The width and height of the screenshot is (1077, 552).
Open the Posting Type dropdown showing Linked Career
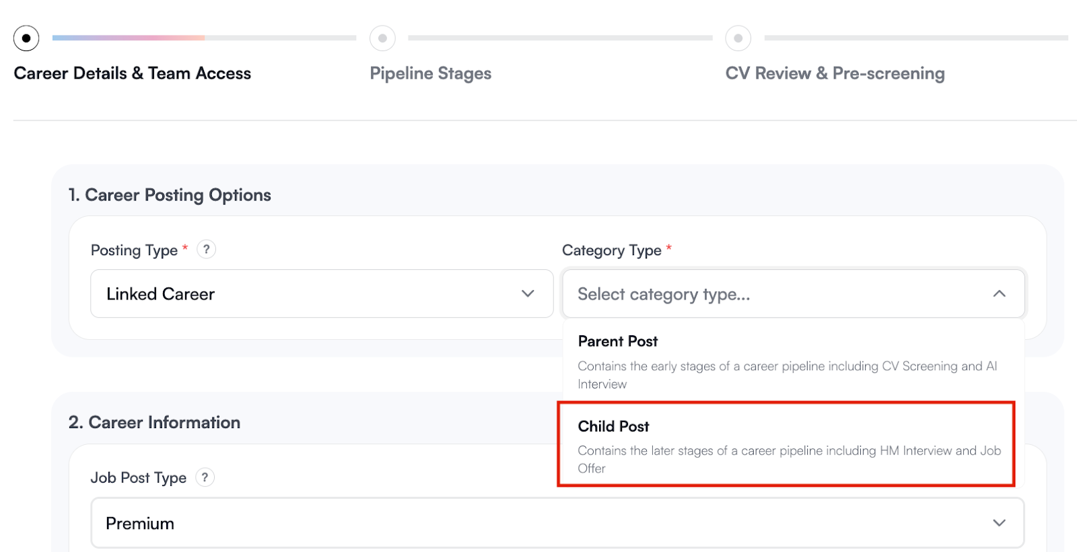321,294
